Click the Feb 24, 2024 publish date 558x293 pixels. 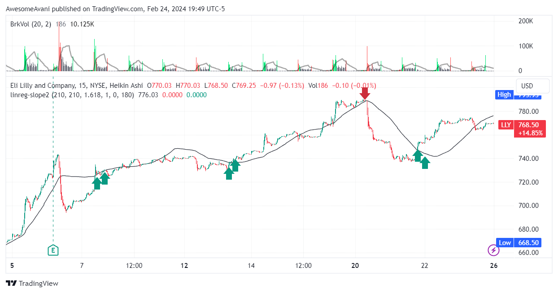point(169,8)
